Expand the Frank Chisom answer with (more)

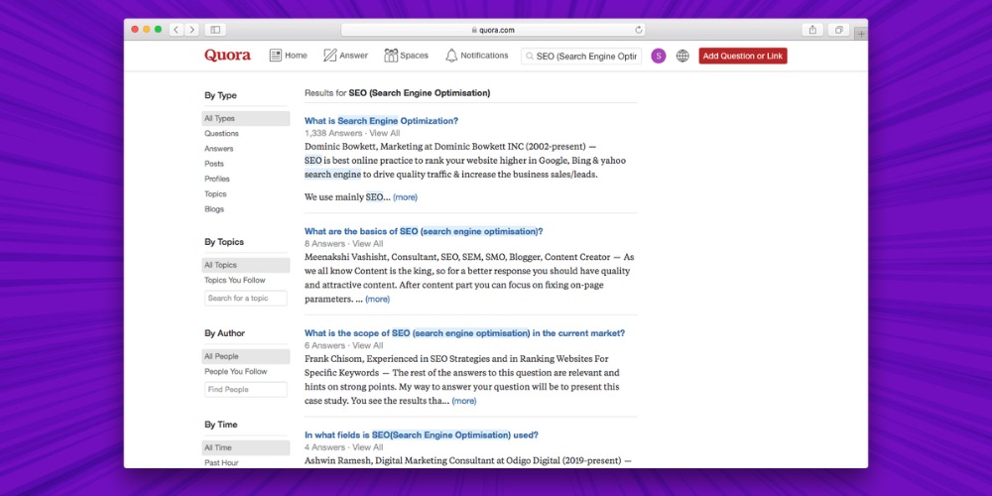463,401
